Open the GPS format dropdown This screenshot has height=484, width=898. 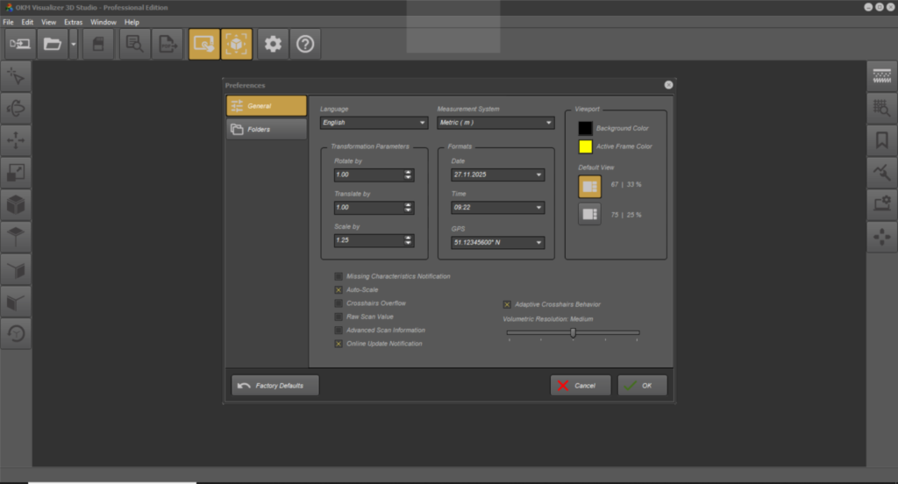click(498, 243)
